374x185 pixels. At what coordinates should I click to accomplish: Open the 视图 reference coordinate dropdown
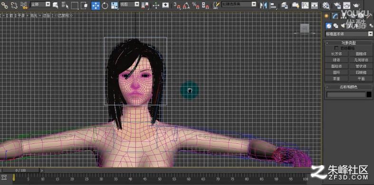130,4
